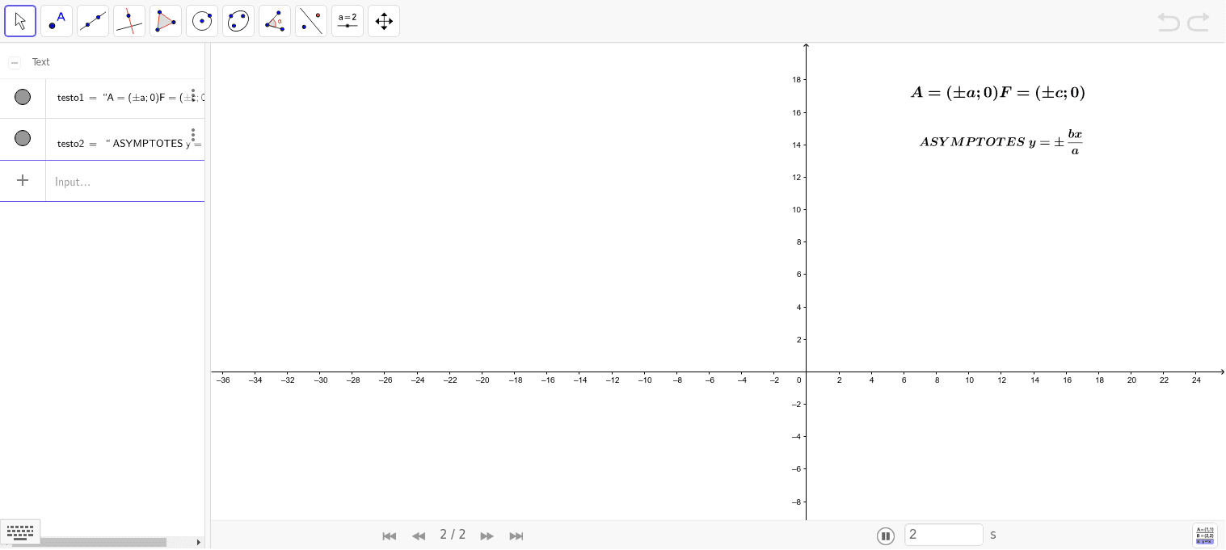Open more options for testo2
This screenshot has height=550, width=1226.
pyautogui.click(x=193, y=134)
